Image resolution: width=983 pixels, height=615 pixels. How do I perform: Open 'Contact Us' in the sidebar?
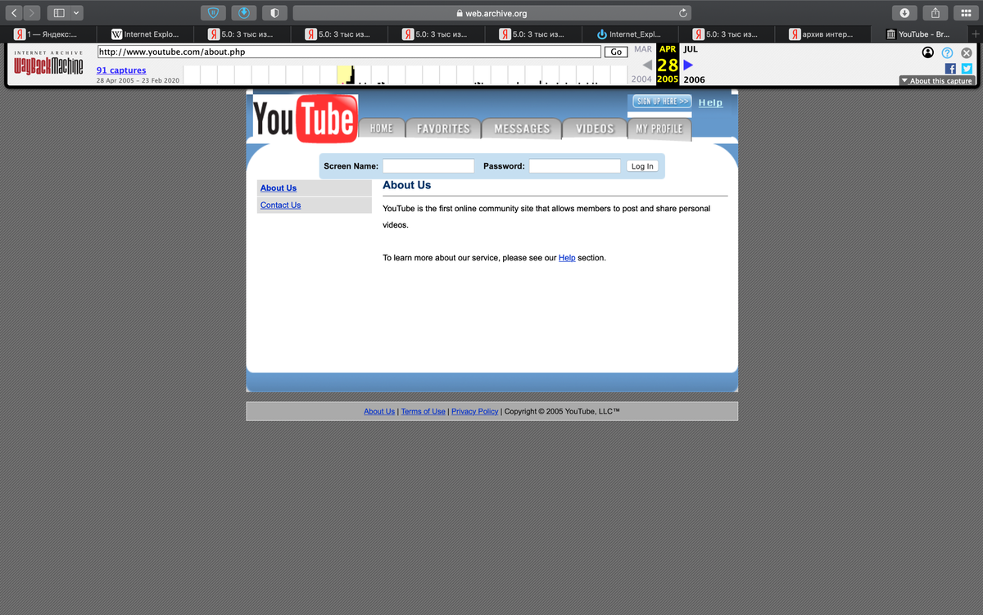pos(280,206)
